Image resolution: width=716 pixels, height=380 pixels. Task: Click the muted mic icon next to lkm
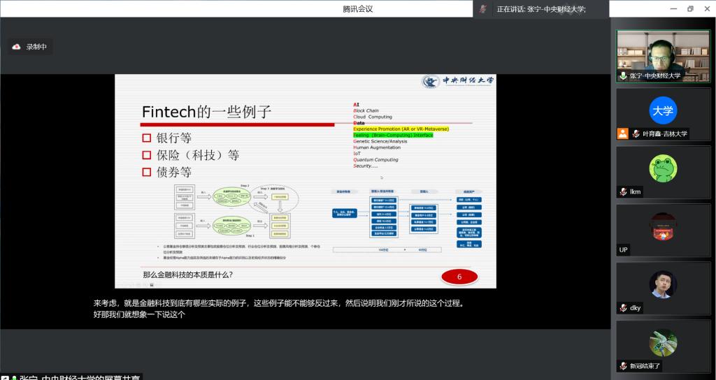[x=623, y=191]
